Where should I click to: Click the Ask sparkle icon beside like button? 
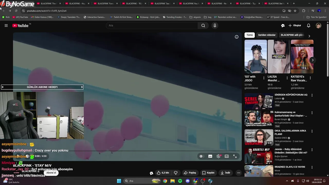tap(151, 173)
